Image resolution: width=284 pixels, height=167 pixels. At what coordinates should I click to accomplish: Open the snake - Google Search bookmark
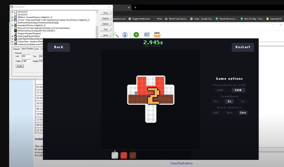click(x=201, y=19)
